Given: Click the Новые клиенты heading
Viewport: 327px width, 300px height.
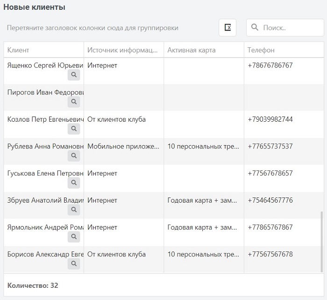Looking at the screenshot, I should [x=35, y=7].
